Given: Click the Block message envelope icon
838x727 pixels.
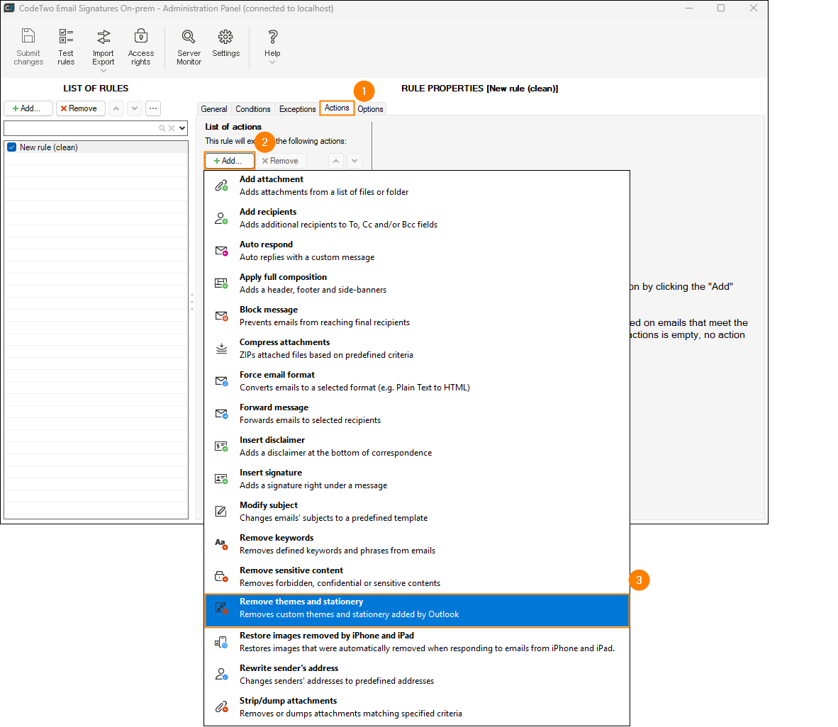Looking at the screenshot, I should (x=221, y=316).
